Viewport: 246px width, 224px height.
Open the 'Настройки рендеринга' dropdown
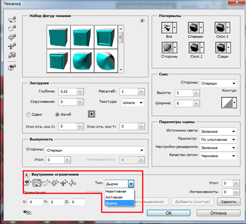coord(218,148)
